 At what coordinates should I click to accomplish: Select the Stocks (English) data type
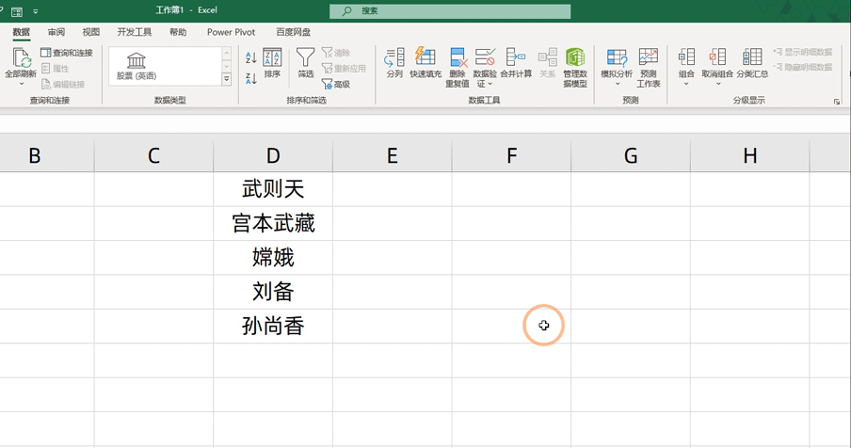coord(136,66)
